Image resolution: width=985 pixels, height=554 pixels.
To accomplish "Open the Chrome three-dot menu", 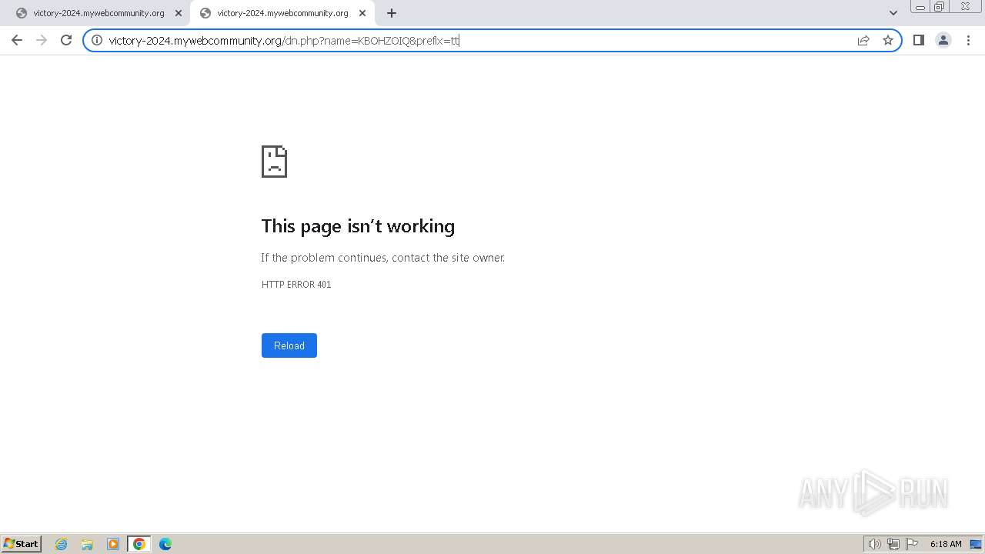I will pyautogui.click(x=968, y=40).
